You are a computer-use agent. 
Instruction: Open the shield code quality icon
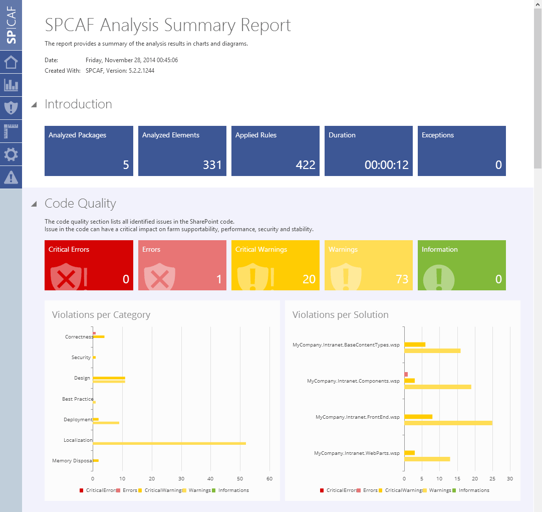coord(11,108)
